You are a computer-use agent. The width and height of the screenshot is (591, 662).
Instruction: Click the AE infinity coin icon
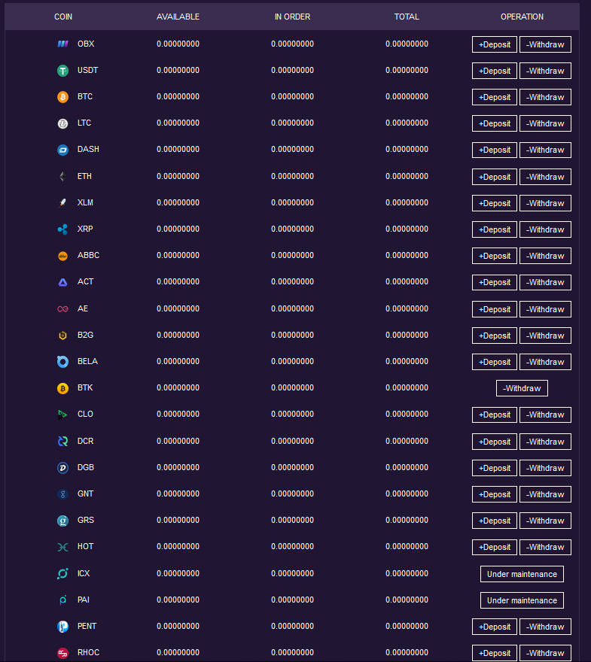point(63,309)
